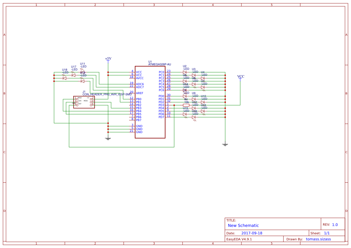351x248 pixels.
Task: Click the PB0 pin label
Action: (x=139, y=99)
